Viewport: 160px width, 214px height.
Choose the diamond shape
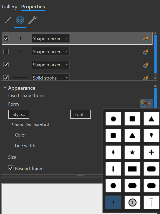pos(114,152)
